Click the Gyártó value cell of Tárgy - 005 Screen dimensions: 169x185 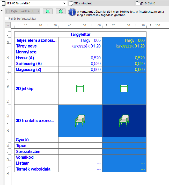(80, 140)
